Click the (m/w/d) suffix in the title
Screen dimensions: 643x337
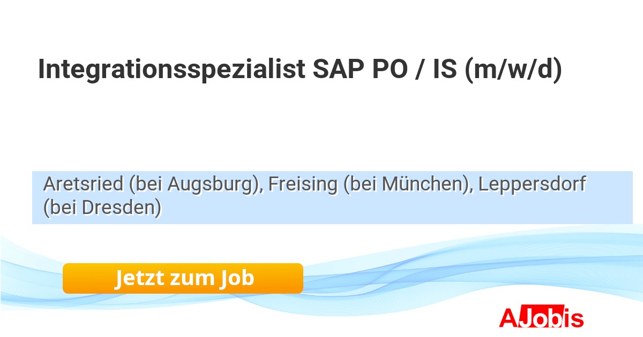pos(513,70)
